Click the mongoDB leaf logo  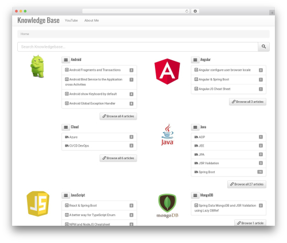coord(167,206)
